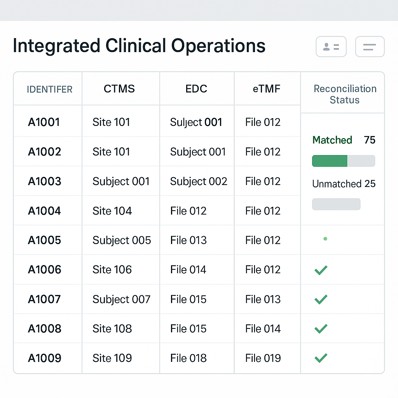Sort by the CTMS column header
Screen dimensions: 398x398
coord(119,89)
